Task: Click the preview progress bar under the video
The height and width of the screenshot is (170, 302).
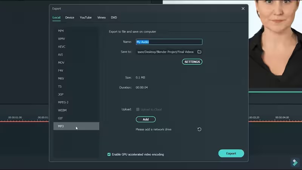Action: point(275,92)
